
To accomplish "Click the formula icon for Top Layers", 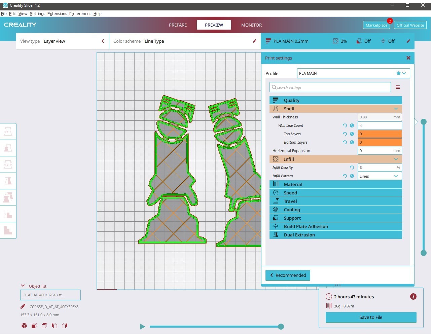I will [x=352, y=134].
